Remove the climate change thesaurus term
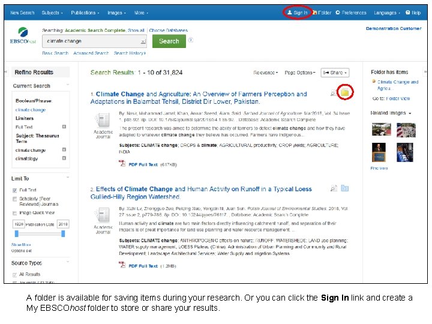 (64, 149)
